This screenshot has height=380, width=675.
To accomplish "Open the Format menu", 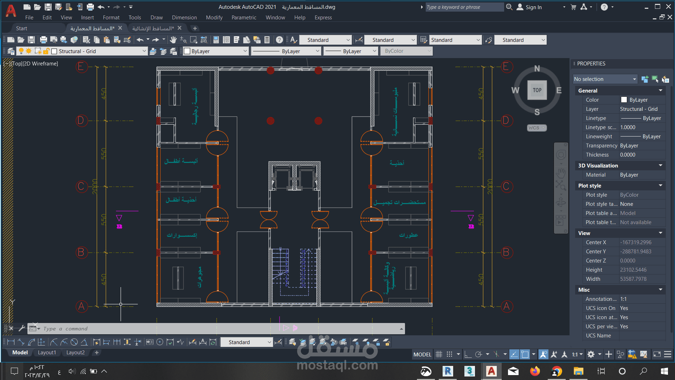I will coord(111,18).
